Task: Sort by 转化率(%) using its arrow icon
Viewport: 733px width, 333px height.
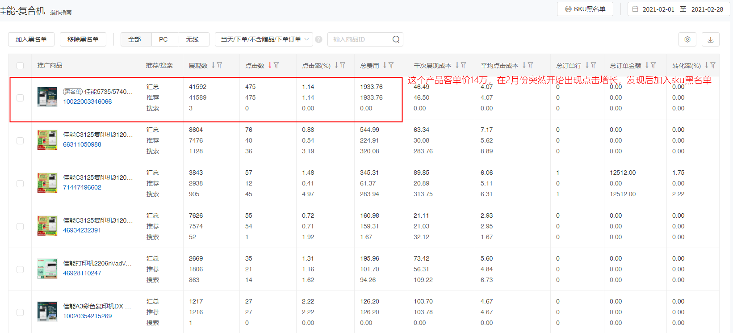Action: click(x=707, y=65)
